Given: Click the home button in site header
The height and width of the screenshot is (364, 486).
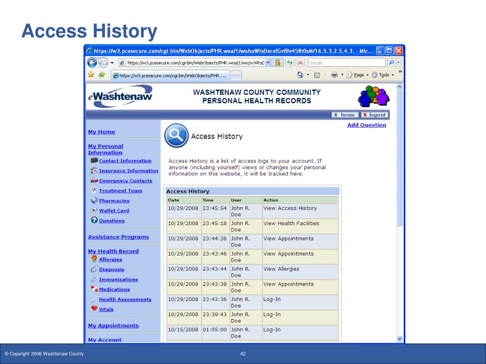Looking at the screenshot, I should point(345,115).
